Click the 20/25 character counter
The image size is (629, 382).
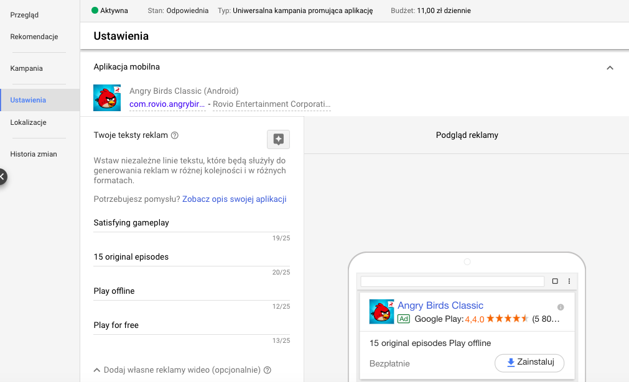(281, 272)
